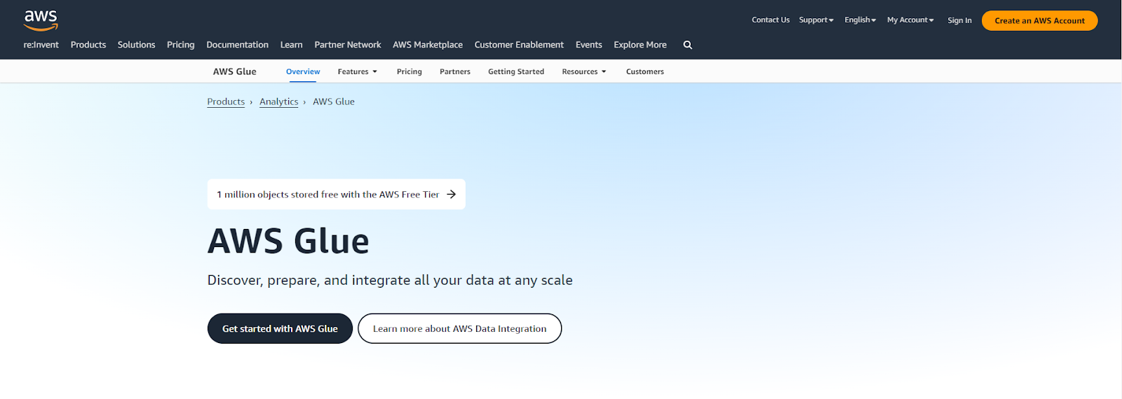1122x399 pixels.
Task: Click Learn more about AWS Data Integration
Action: point(460,328)
